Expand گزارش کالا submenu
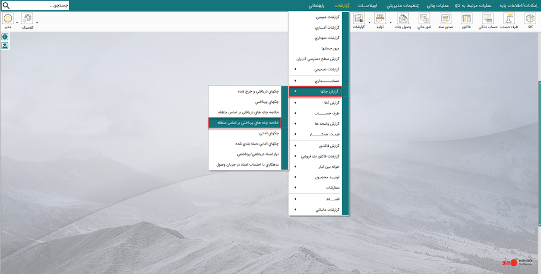Image resolution: width=541 pixels, height=274 pixels. [x=315, y=103]
